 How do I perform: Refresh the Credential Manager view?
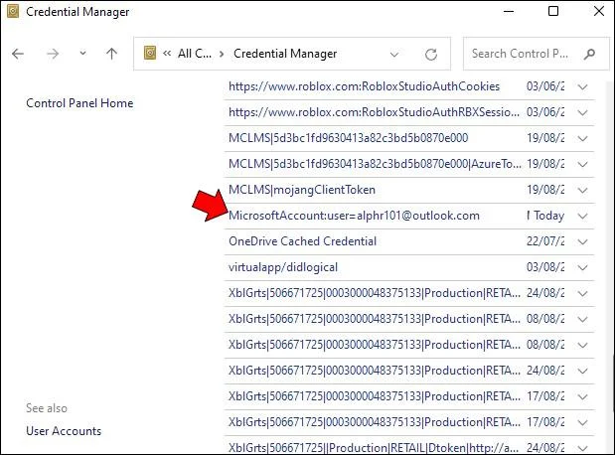431,54
